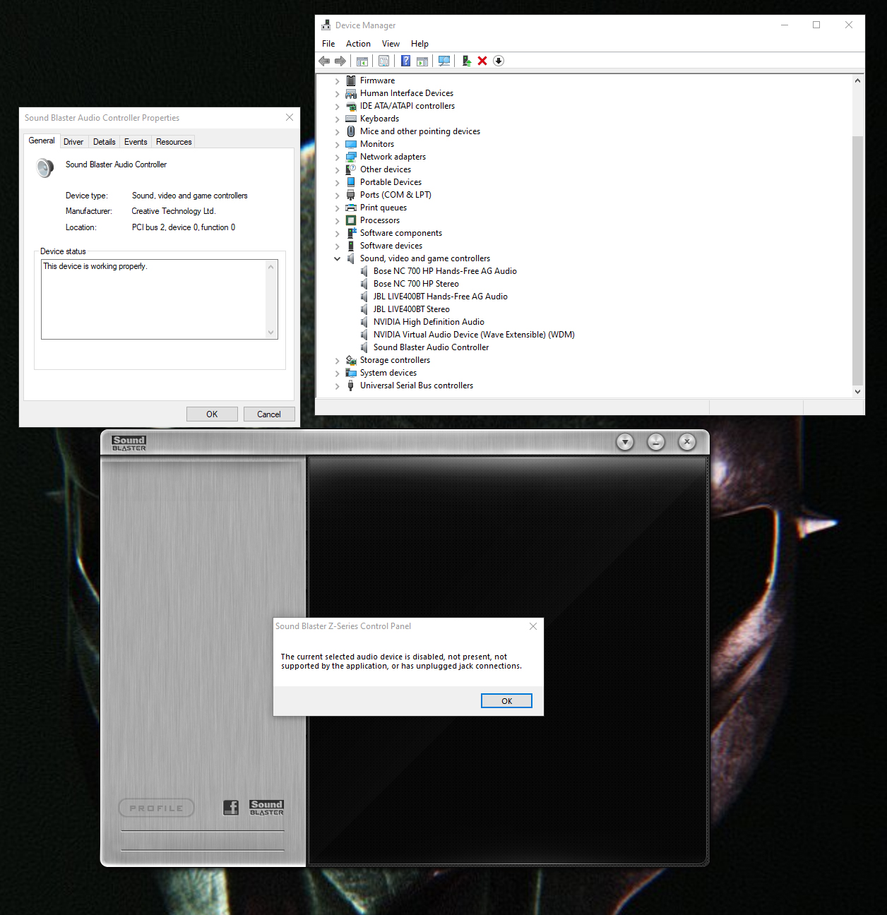Collapse Sound, video and game controllers
Image resolution: width=887 pixels, height=915 pixels.
click(x=338, y=259)
